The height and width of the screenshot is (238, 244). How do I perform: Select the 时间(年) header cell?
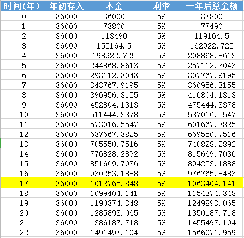[x=23, y=6]
